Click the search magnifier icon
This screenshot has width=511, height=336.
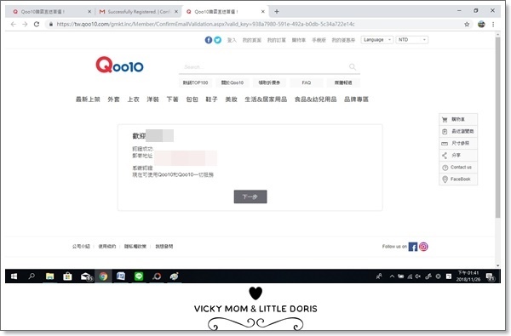click(x=353, y=66)
